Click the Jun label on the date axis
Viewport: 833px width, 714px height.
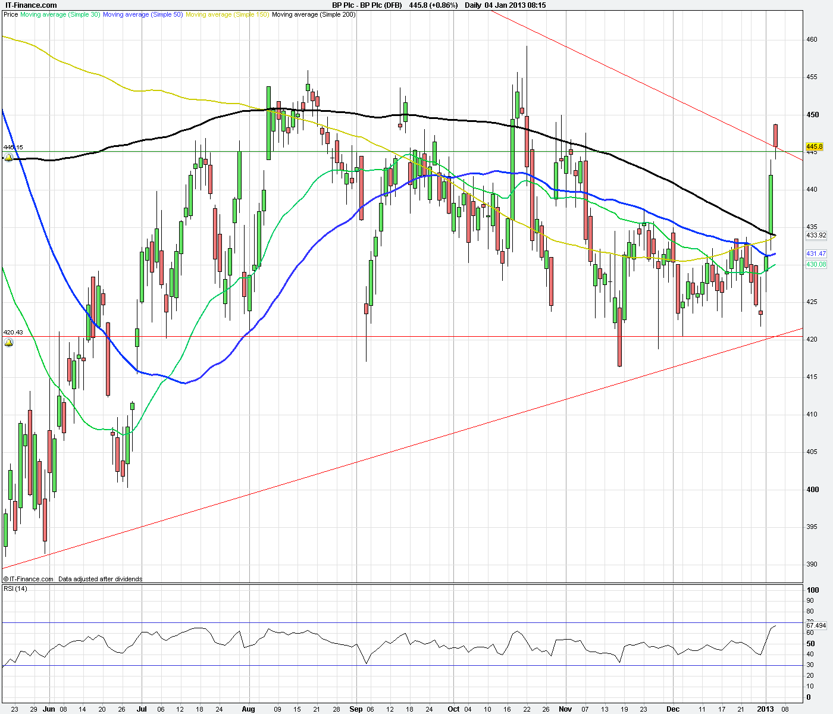[x=49, y=709]
